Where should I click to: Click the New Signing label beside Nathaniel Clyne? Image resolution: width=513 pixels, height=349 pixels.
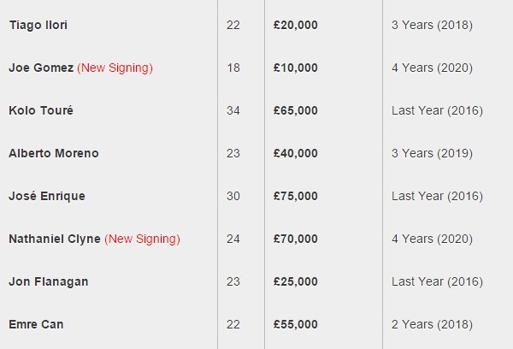[x=142, y=239]
